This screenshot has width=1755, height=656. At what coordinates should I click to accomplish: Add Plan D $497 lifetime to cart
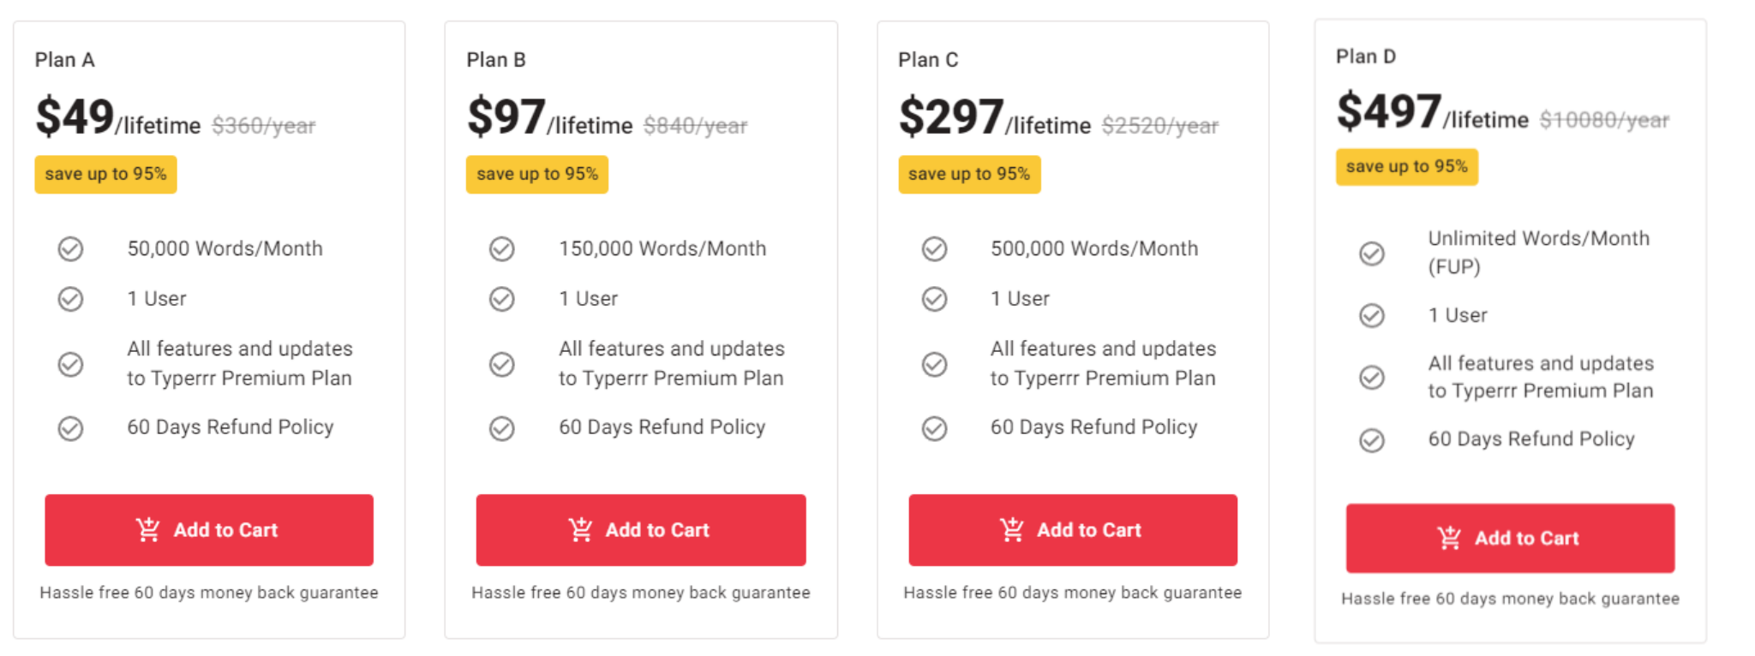[1510, 538]
